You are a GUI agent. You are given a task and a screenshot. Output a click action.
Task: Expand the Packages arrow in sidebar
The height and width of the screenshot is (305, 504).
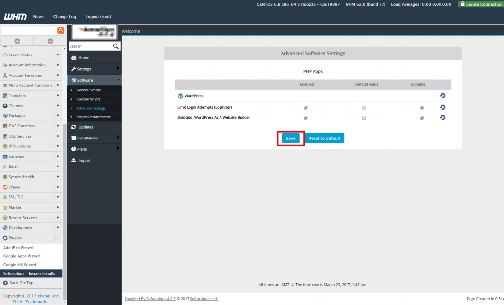58,115
